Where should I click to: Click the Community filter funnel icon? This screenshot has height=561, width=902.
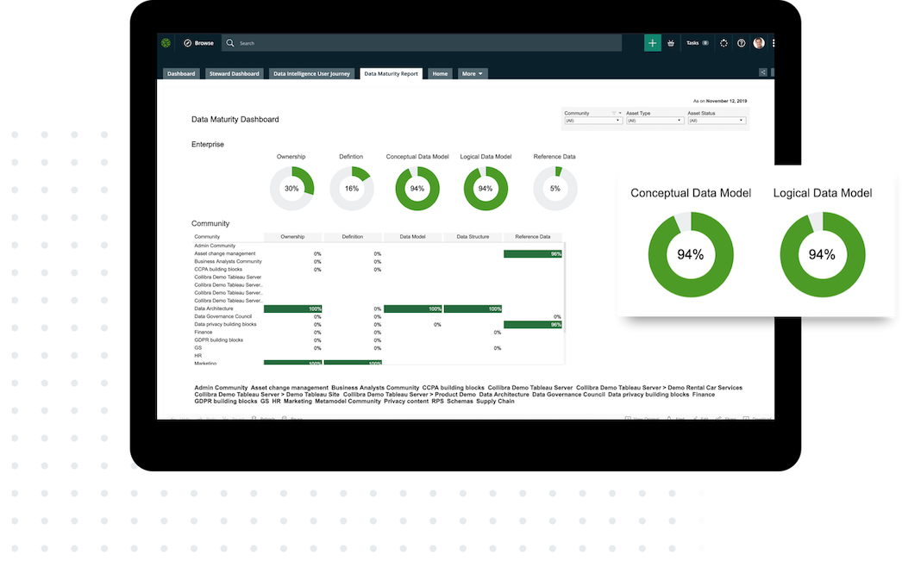[x=614, y=113]
